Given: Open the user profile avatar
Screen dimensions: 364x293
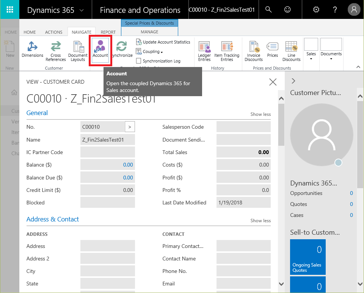Looking at the screenshot, I should pos(354,9).
